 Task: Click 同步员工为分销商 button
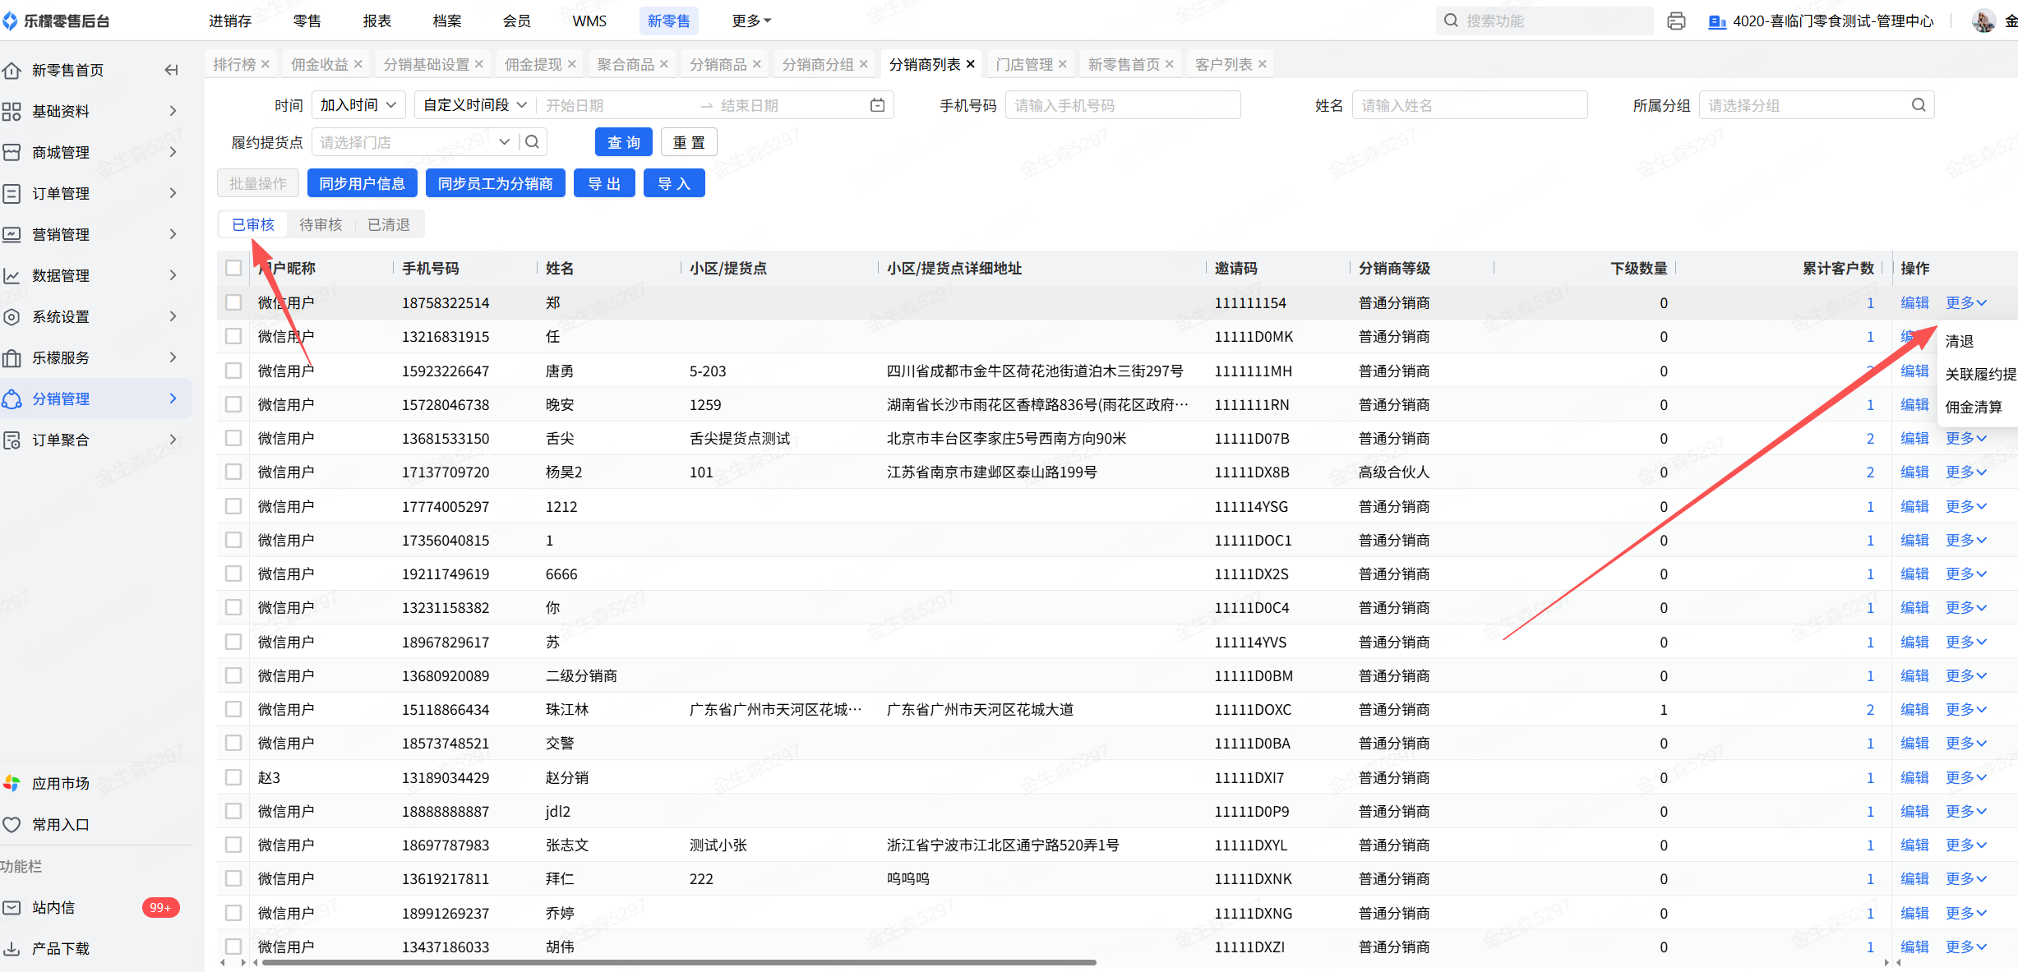pyautogui.click(x=495, y=183)
